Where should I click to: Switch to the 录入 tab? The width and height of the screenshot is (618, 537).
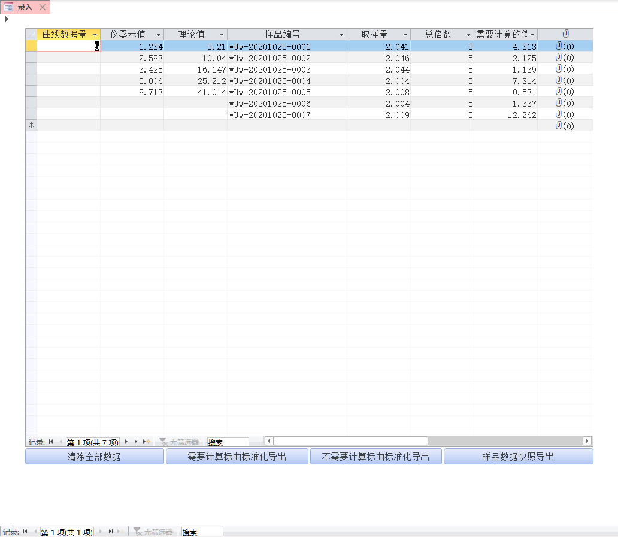click(25, 7)
